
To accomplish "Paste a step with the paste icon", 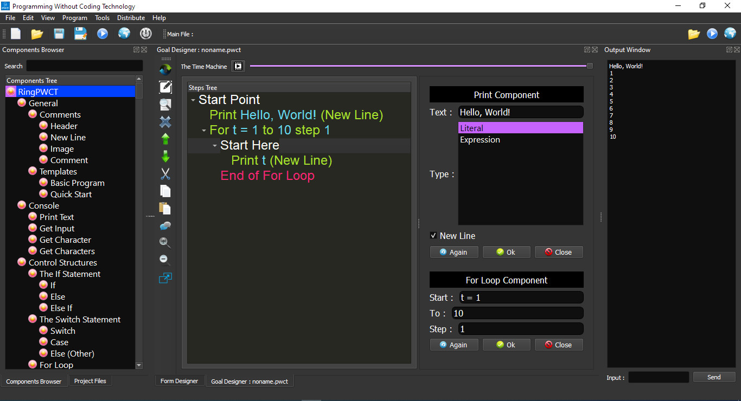I will coord(165,208).
